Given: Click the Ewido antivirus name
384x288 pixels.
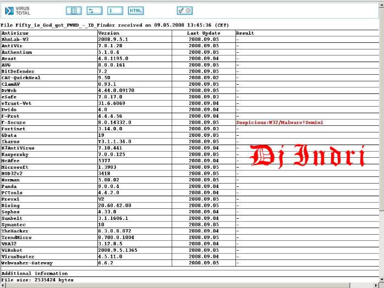Looking at the screenshot, I should tap(9, 109).
